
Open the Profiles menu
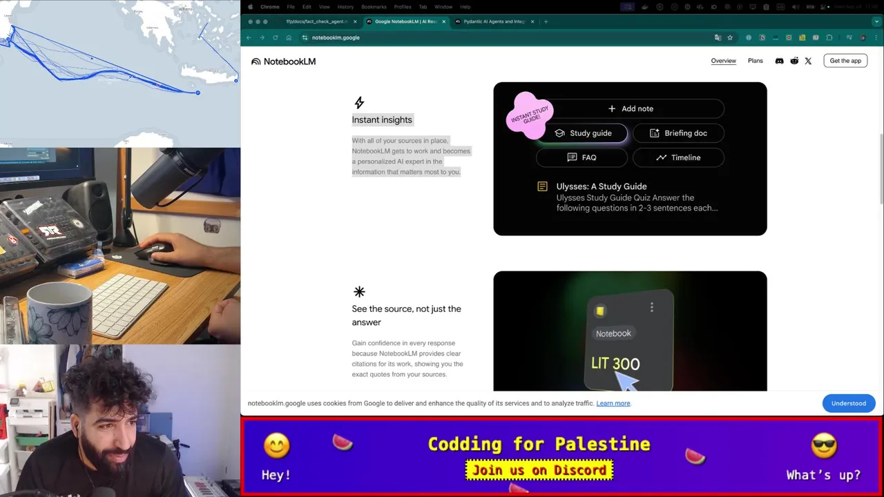(403, 7)
